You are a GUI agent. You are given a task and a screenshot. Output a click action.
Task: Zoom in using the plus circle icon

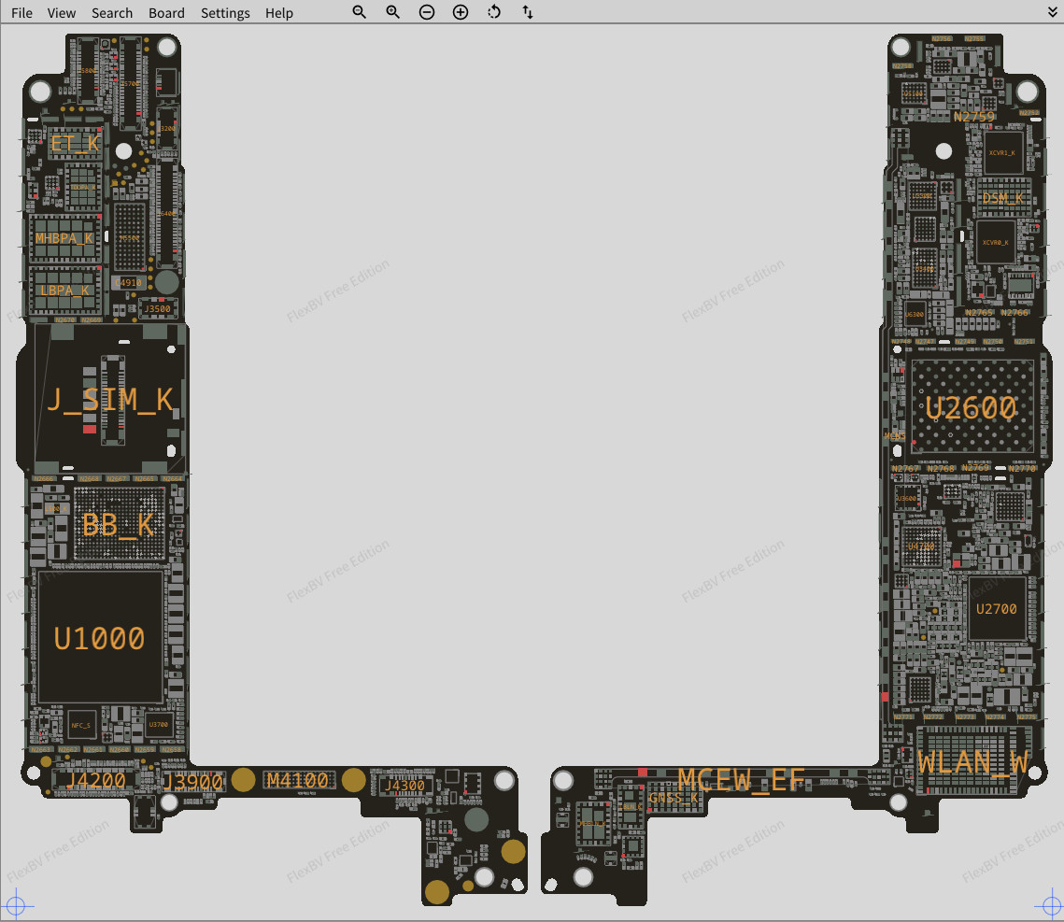[461, 12]
